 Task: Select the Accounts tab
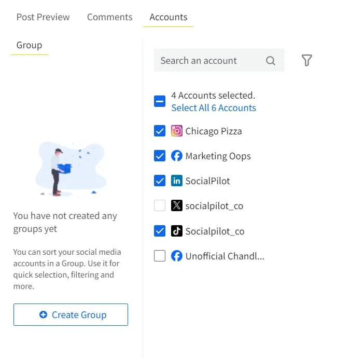pyautogui.click(x=168, y=17)
